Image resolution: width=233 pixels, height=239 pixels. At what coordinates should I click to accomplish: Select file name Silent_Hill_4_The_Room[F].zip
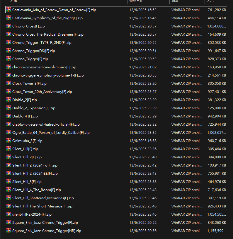37,190
